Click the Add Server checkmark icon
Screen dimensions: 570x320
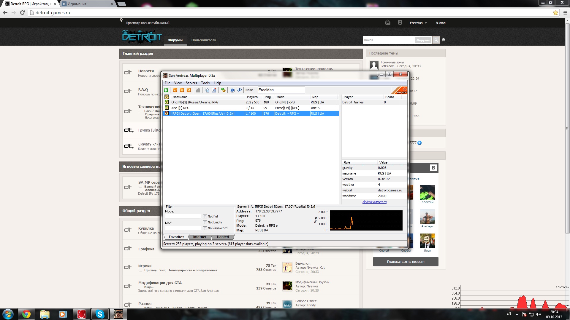pos(175,90)
